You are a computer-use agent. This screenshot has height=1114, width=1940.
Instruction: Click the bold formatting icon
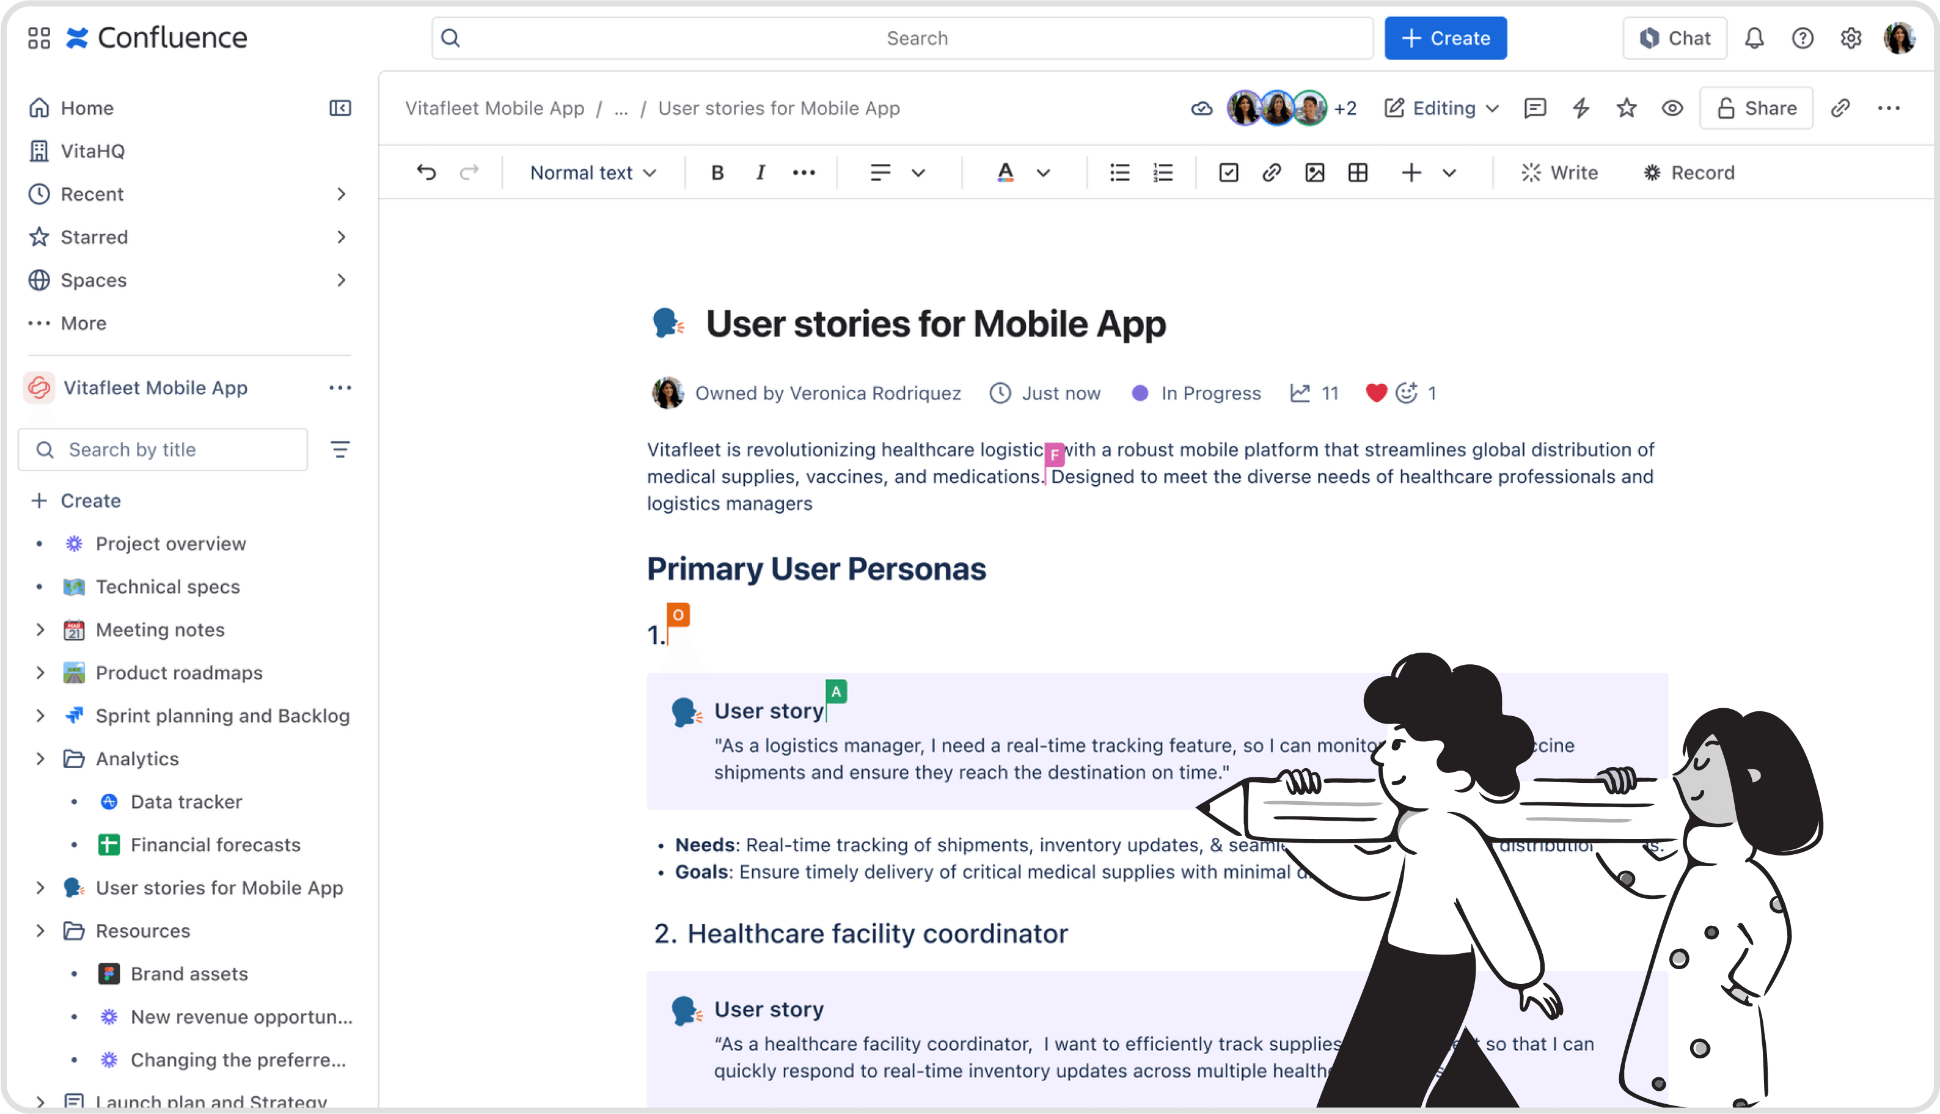(x=716, y=170)
